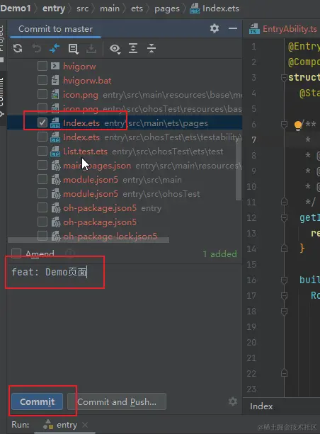The image size is (320, 434).
Task: Click pages in breadcrumb path
Action: coord(167,8)
